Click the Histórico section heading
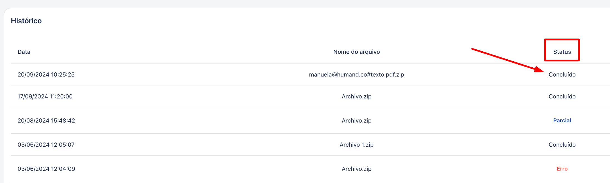The image size is (610, 183). point(26,21)
